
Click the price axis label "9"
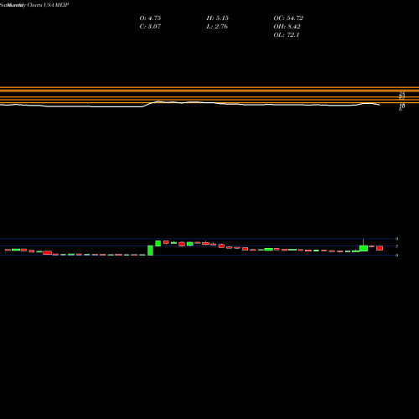coord(396,239)
